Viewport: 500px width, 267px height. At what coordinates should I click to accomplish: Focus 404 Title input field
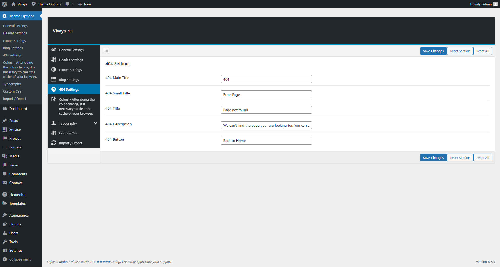266,110
